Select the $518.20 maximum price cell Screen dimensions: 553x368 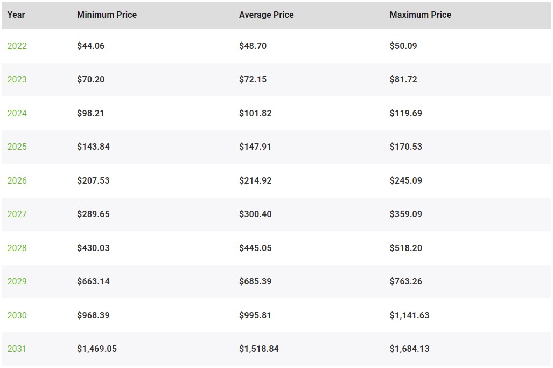(405, 248)
